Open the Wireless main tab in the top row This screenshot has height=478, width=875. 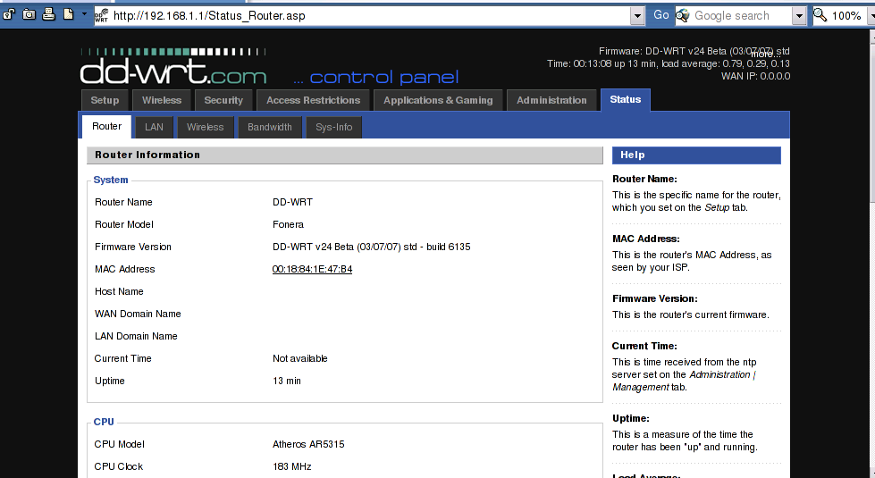pyautogui.click(x=162, y=100)
